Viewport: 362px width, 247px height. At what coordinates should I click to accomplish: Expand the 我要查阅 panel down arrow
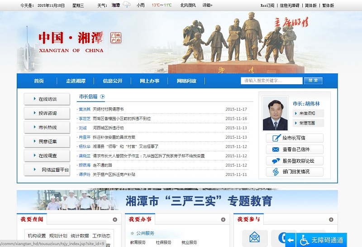click(x=115, y=220)
